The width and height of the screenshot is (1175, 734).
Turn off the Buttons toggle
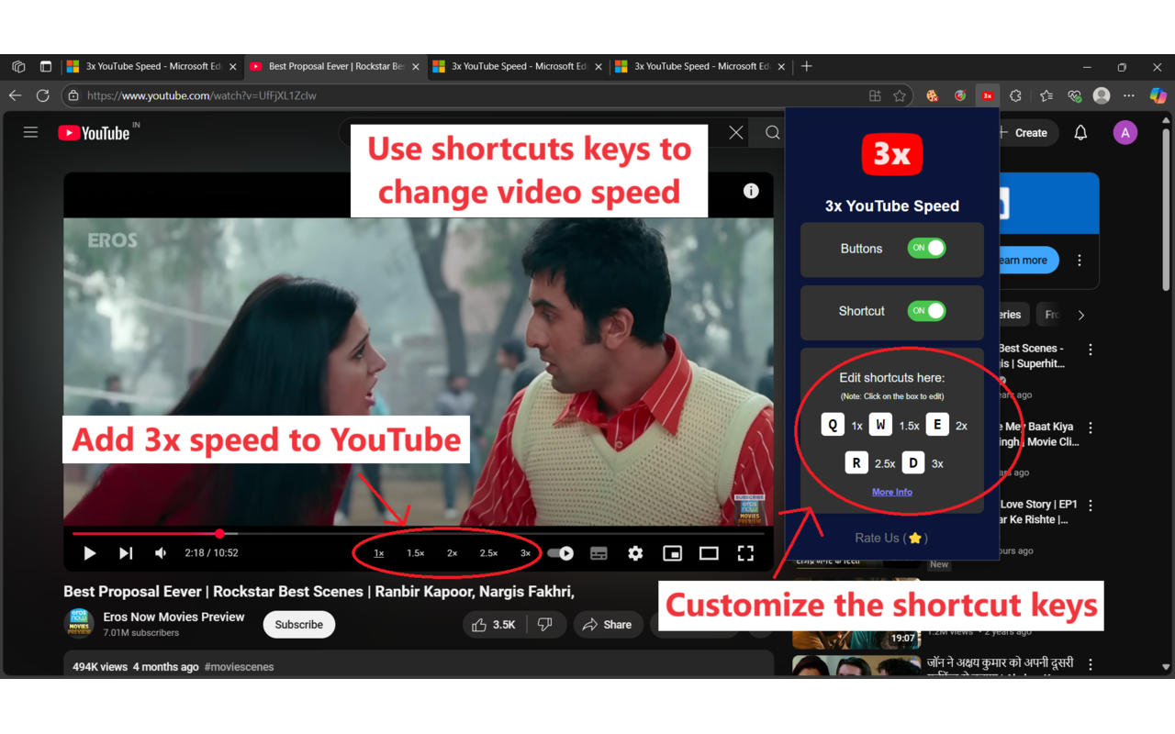click(926, 248)
